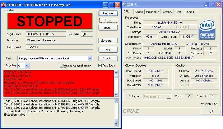The height and width of the screenshot is (129, 223).
Task: Click the Rated FSB value 1600.2 MHz
Action: pos(155,85)
